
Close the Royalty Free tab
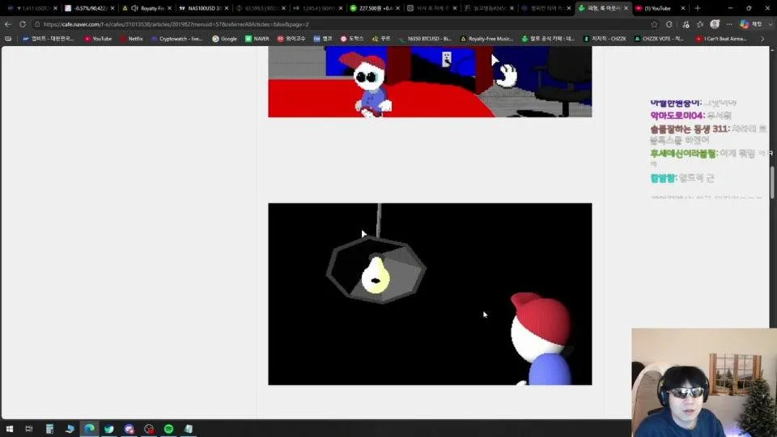(x=169, y=8)
